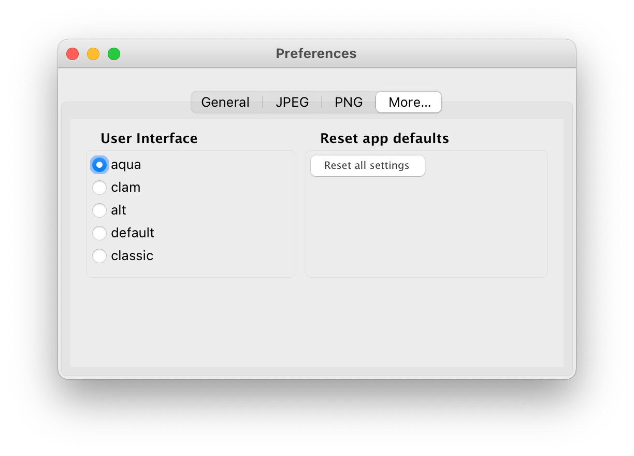Click the Preferences window title text
The image size is (634, 456).
(x=316, y=54)
